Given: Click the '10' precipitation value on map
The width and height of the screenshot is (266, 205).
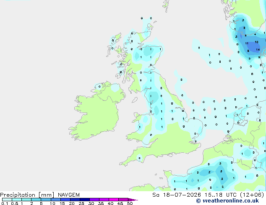Looking at the screenshot, I should (x=256, y=42).
